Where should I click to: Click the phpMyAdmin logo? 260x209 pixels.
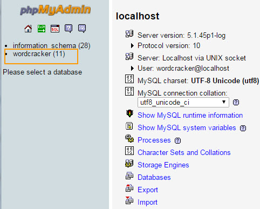pos(55,10)
